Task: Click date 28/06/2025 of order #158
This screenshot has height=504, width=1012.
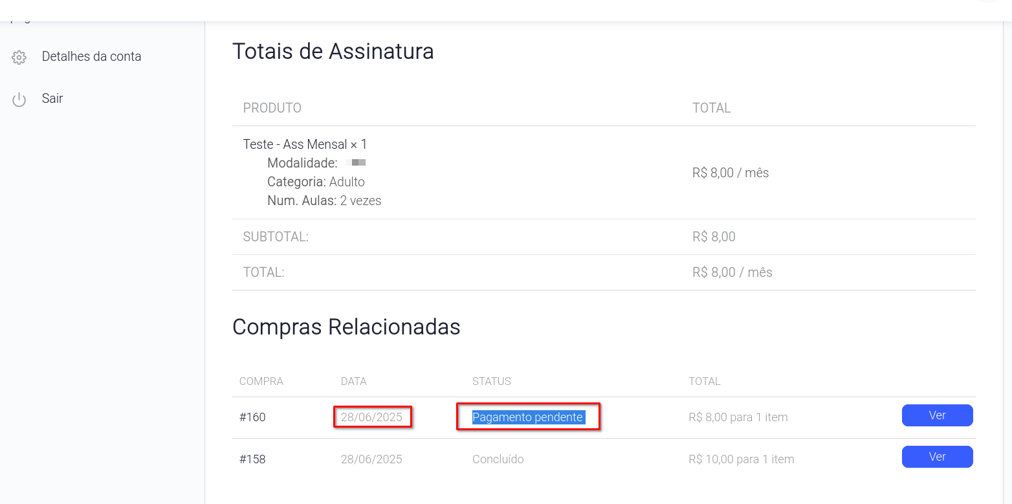Action: click(371, 459)
